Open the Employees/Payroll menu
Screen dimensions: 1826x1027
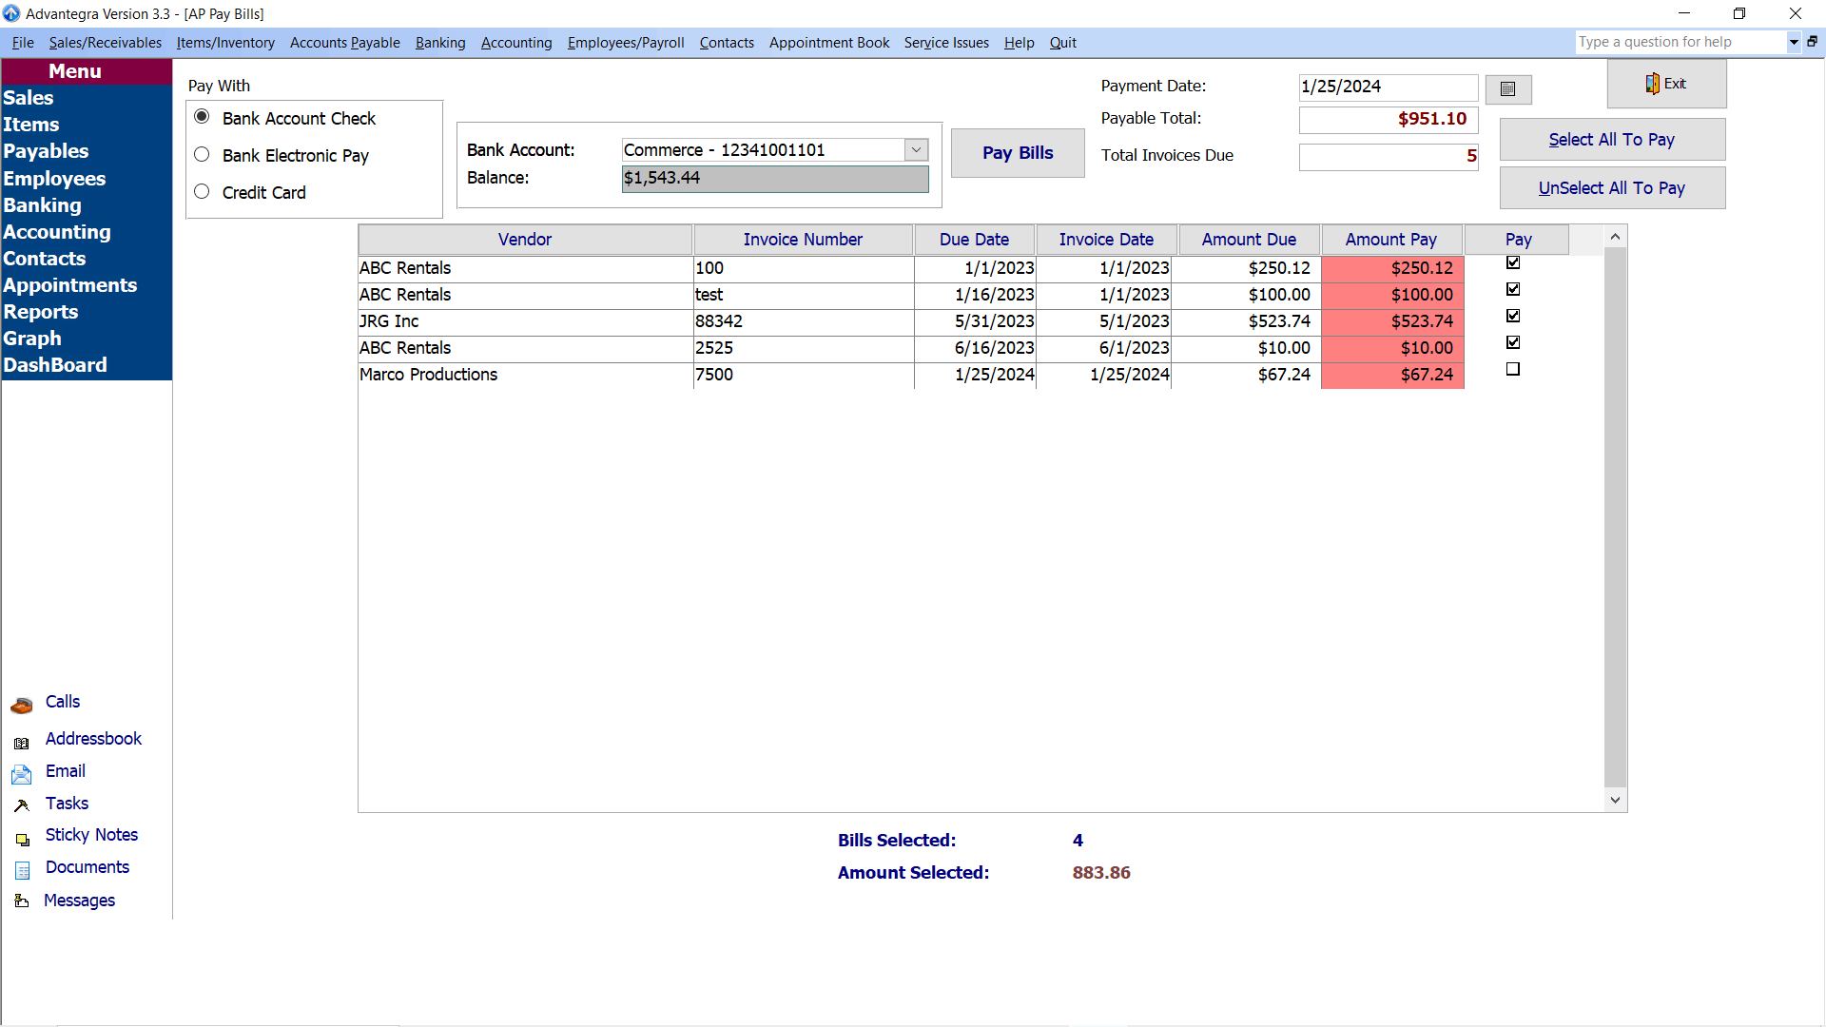(x=626, y=43)
